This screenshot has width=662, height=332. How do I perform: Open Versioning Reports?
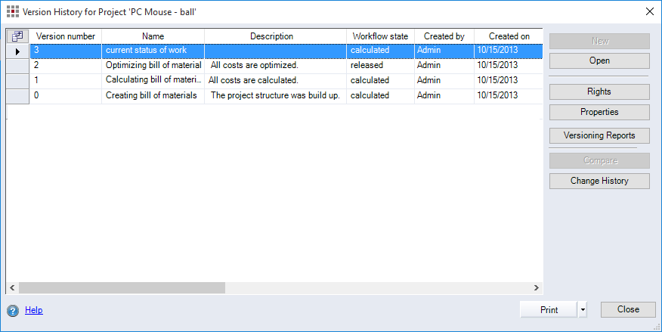[x=599, y=136]
